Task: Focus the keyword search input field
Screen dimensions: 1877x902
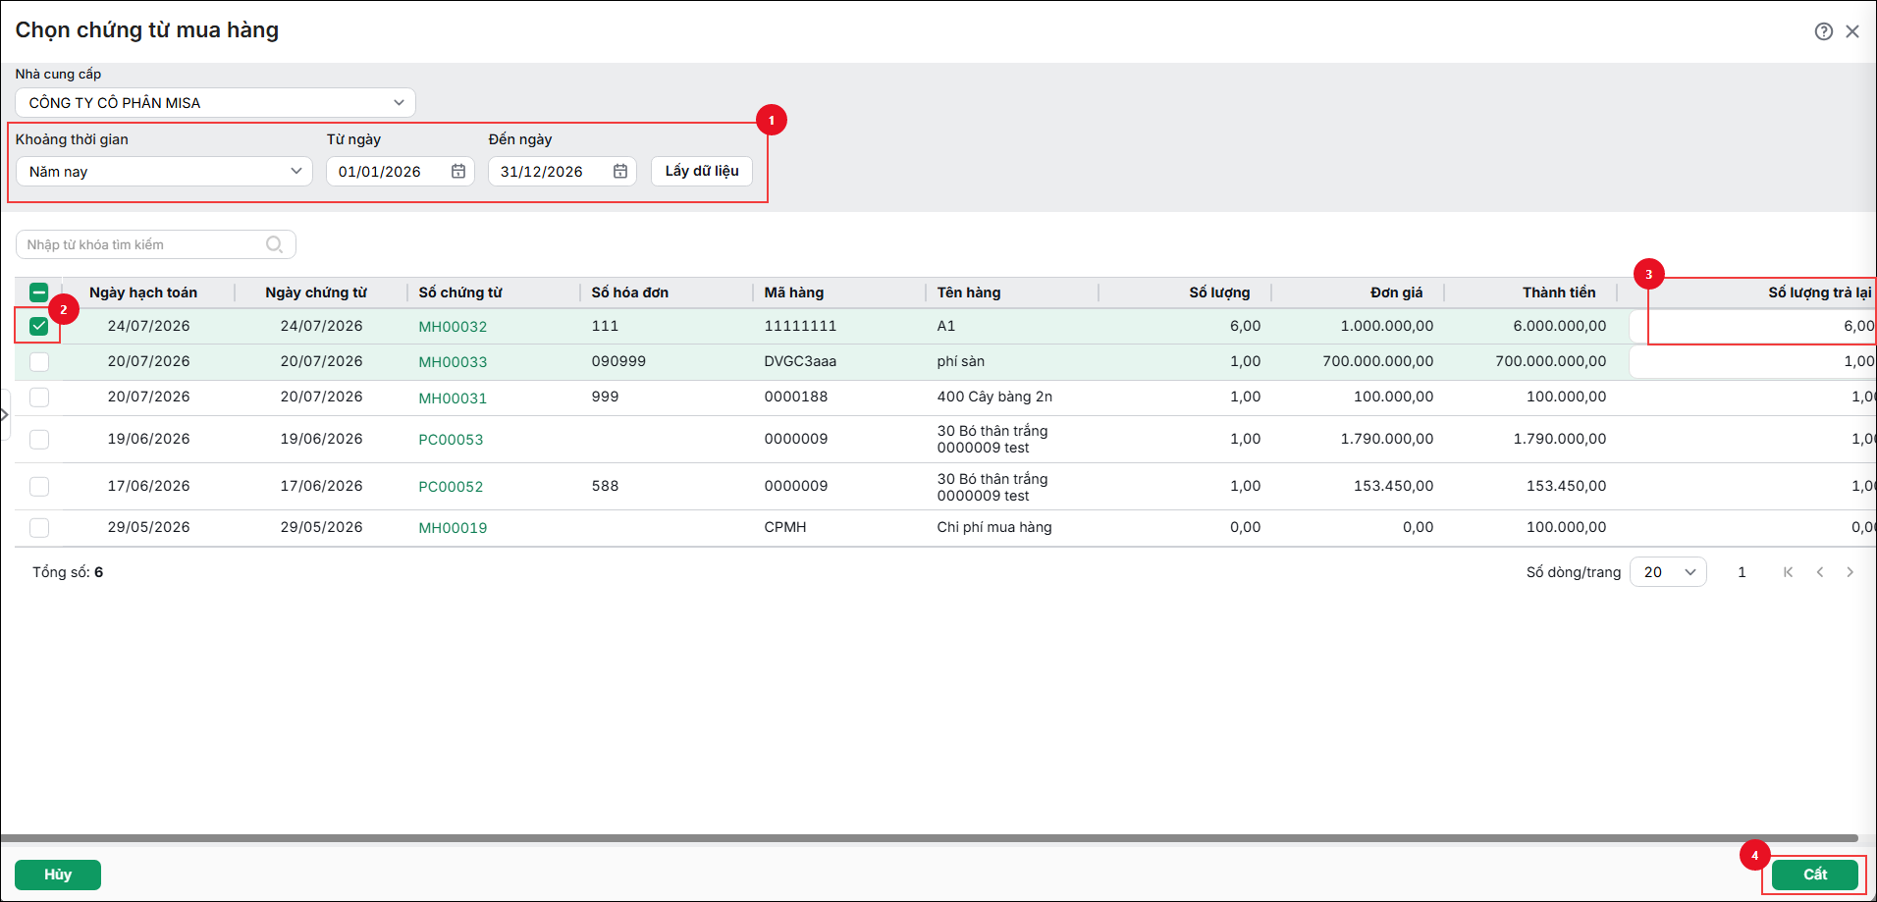Action: coord(144,244)
